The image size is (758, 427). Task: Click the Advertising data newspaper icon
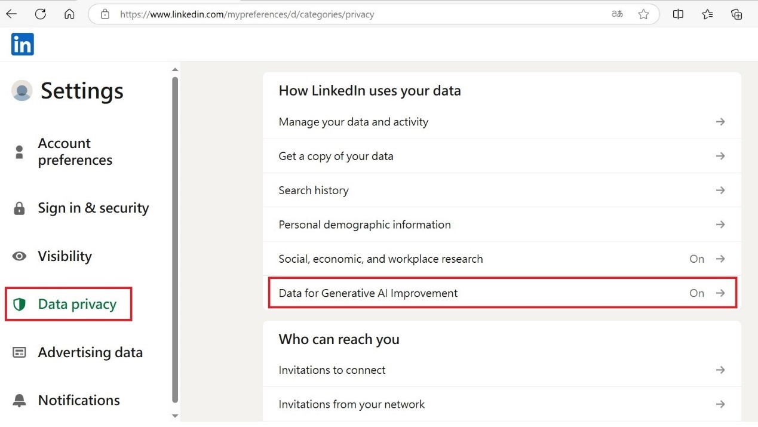pyautogui.click(x=19, y=352)
